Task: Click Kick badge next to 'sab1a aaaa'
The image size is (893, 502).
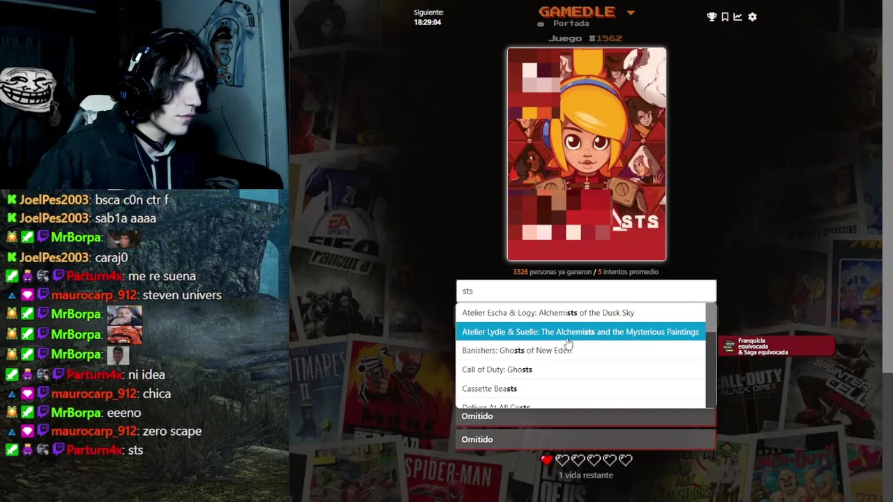Action: pos(12,219)
